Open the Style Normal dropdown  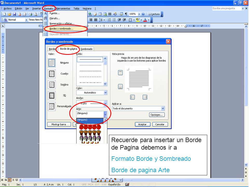point(26,20)
